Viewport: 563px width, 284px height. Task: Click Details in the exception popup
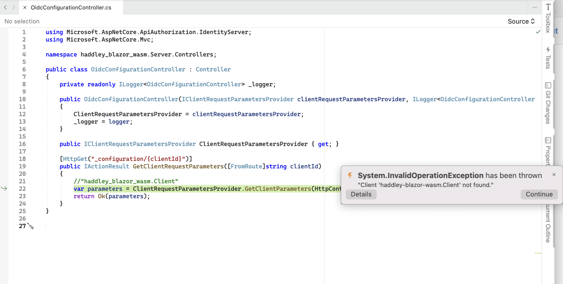pos(361,194)
